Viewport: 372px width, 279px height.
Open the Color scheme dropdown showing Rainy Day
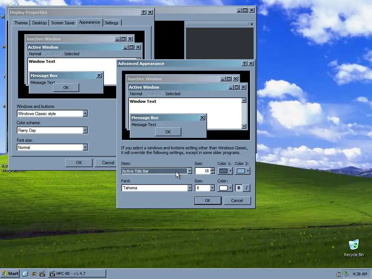[85, 130]
